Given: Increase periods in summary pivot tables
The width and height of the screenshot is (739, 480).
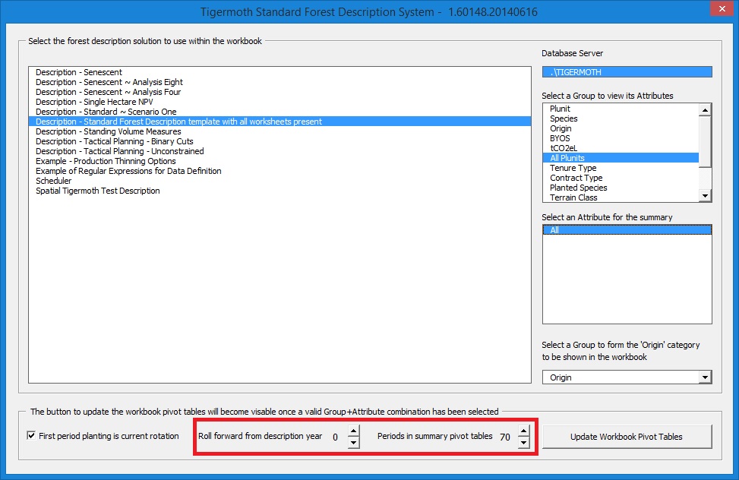Looking at the screenshot, I should (523, 431).
